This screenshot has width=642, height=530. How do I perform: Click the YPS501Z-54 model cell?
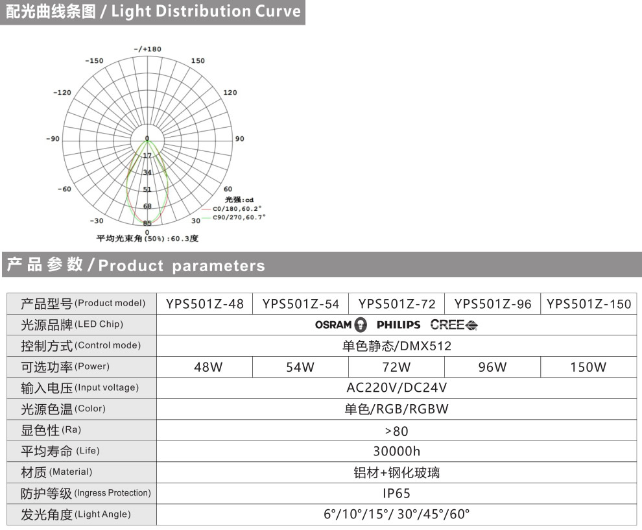tap(300, 304)
